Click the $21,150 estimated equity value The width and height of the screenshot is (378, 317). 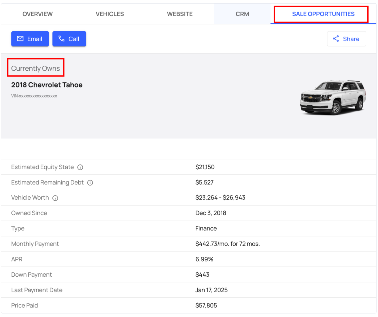[205, 167]
